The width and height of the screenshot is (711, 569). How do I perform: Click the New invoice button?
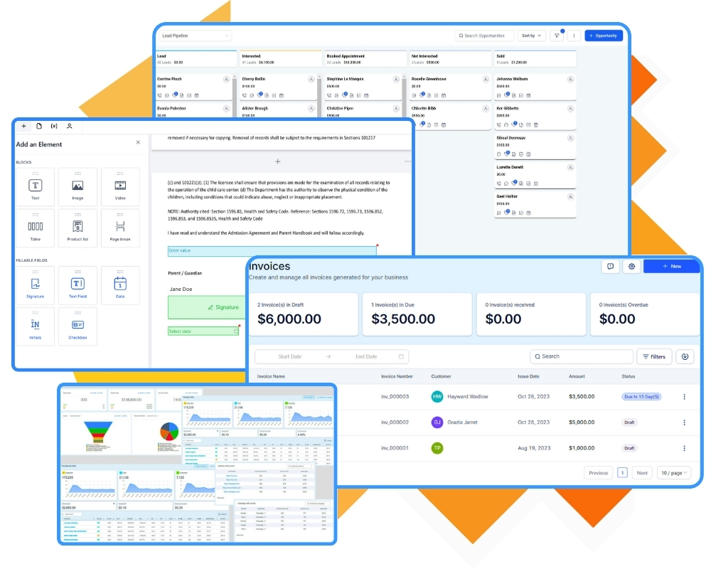click(672, 266)
